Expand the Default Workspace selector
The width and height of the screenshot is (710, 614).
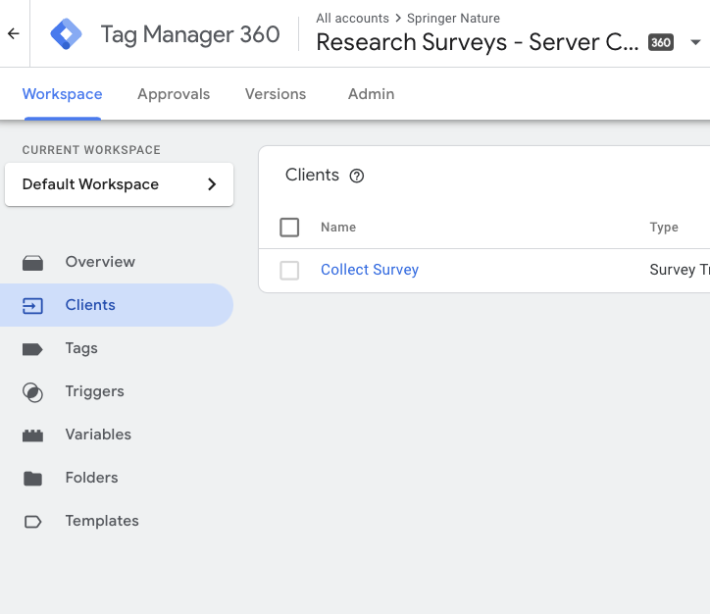119,184
